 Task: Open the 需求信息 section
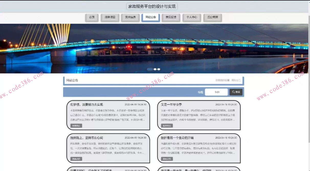130,18
